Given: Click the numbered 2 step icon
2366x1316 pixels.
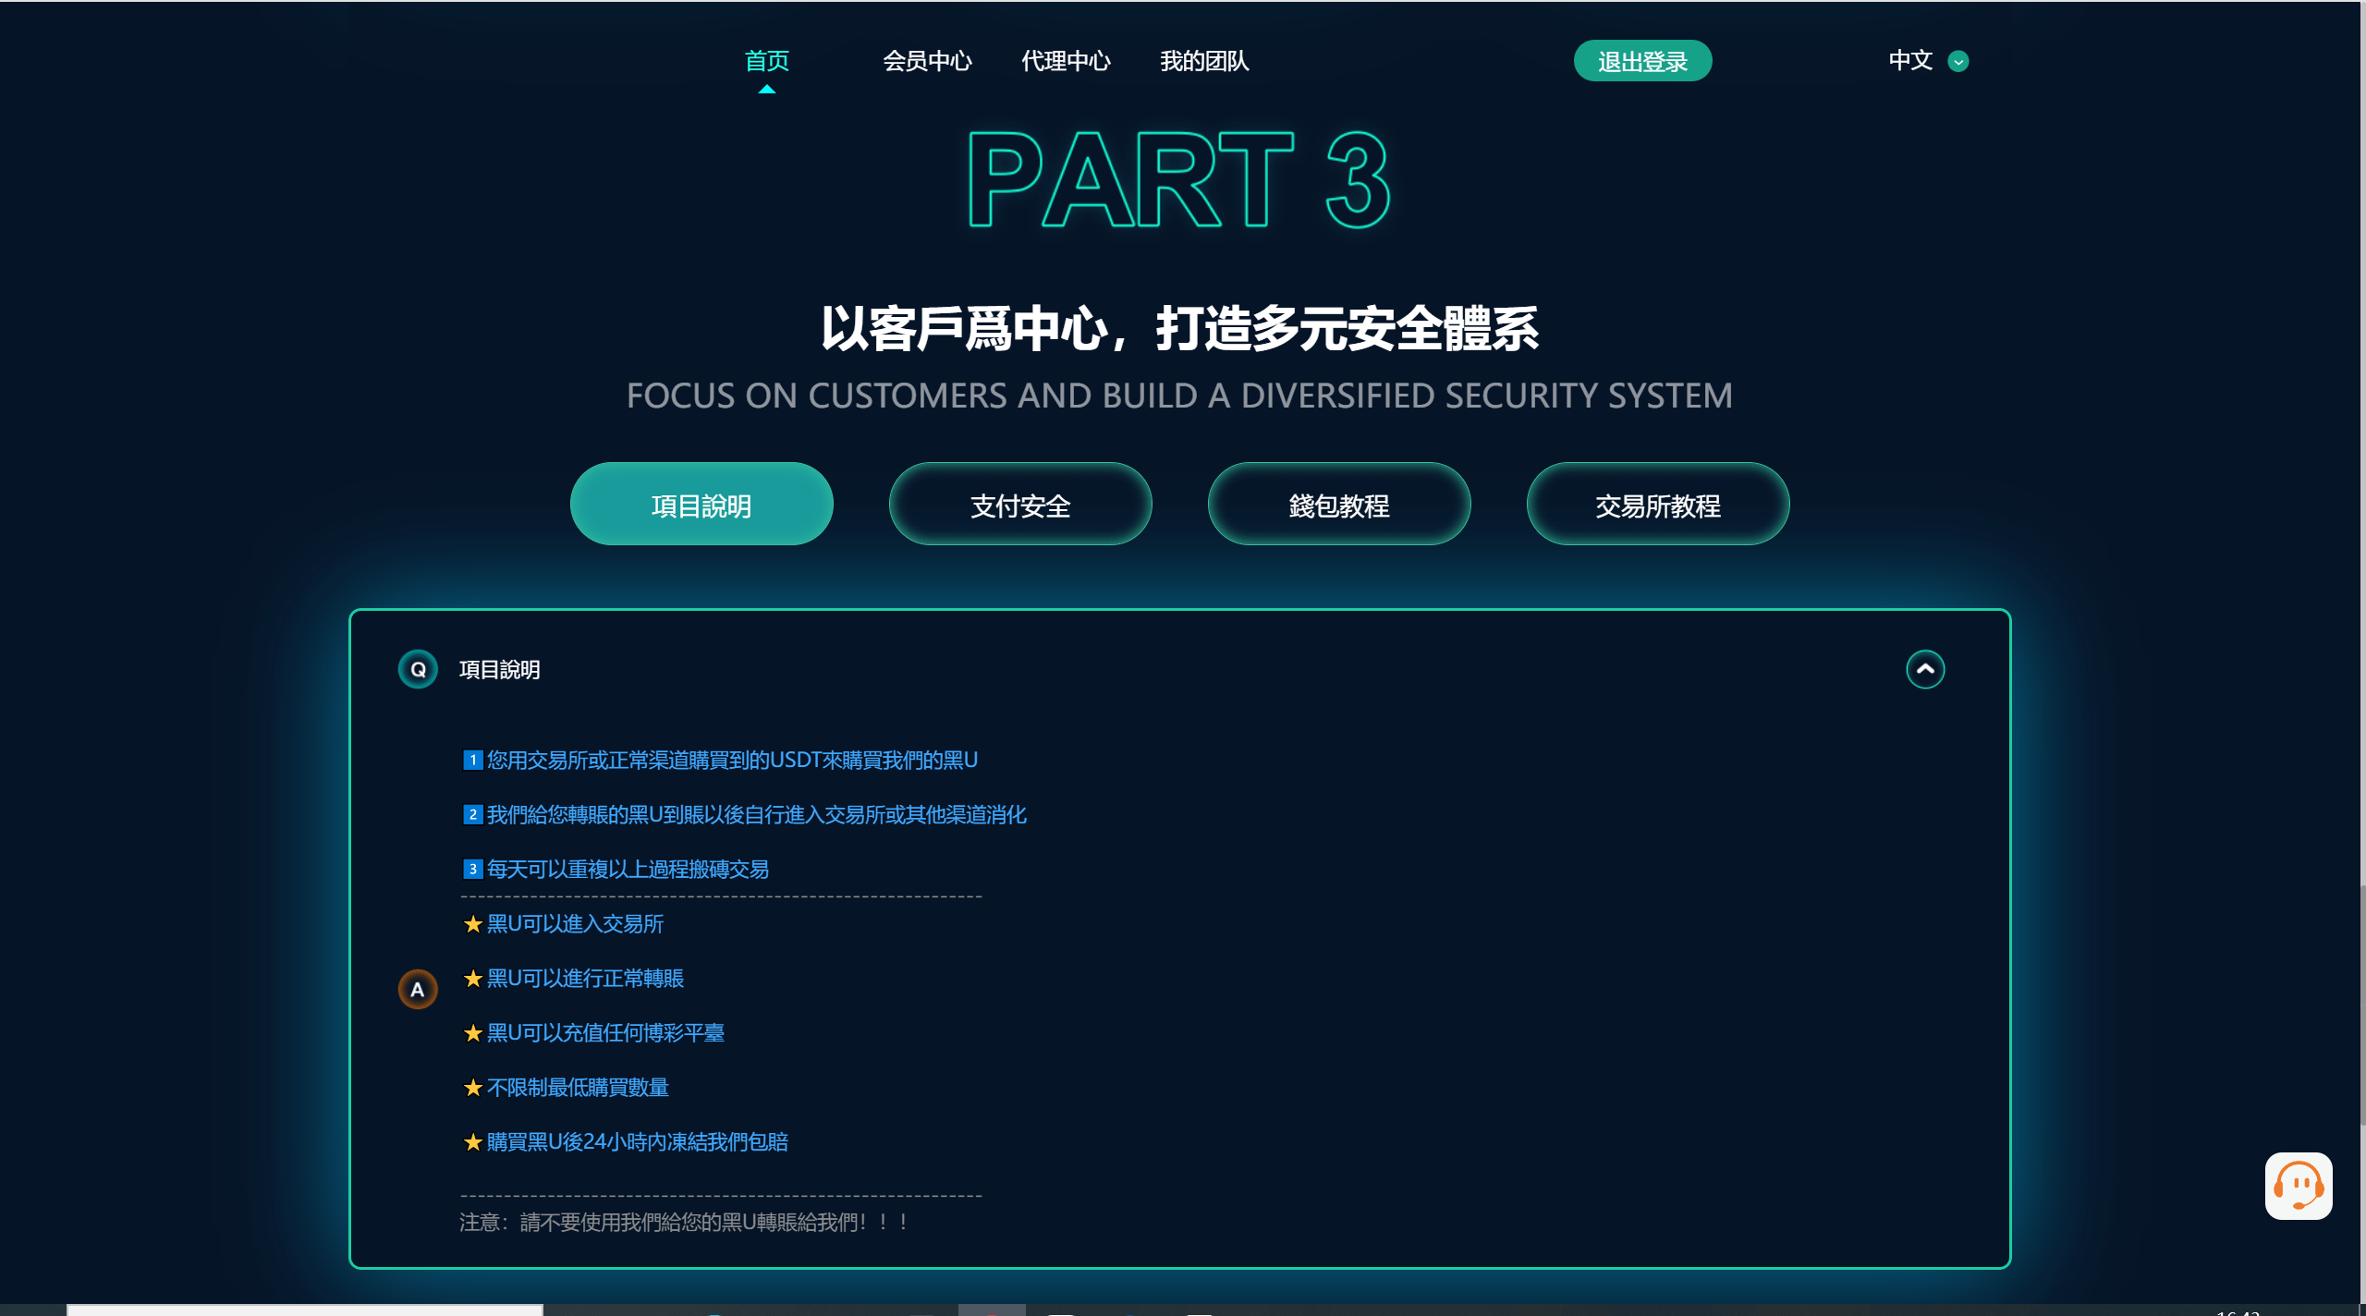Looking at the screenshot, I should [x=472, y=814].
